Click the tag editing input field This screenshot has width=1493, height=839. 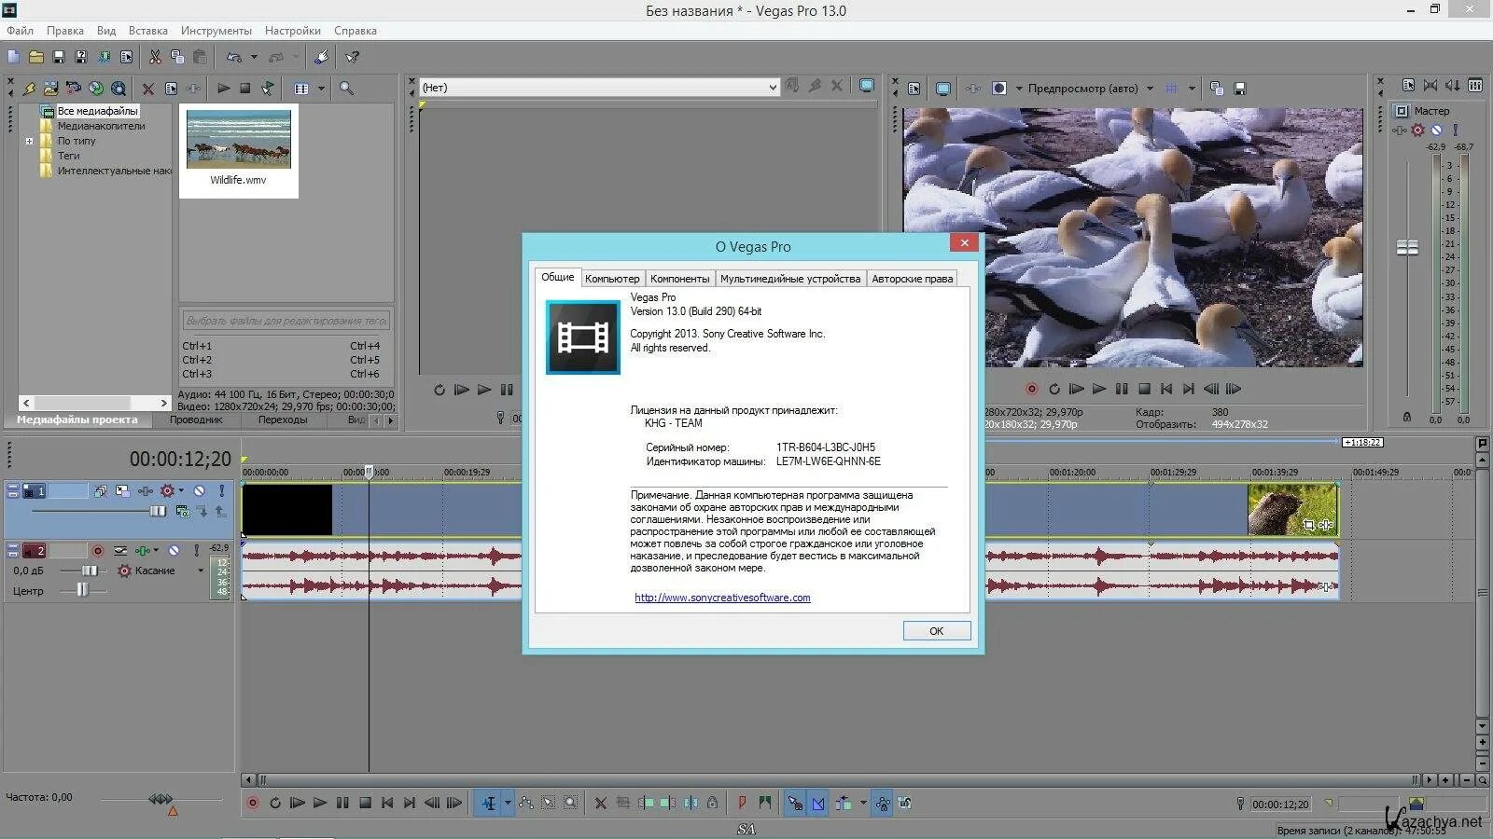[x=286, y=321]
